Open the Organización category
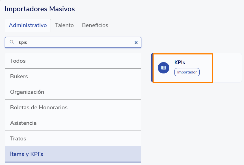This screenshot has height=165, width=244. [73, 92]
